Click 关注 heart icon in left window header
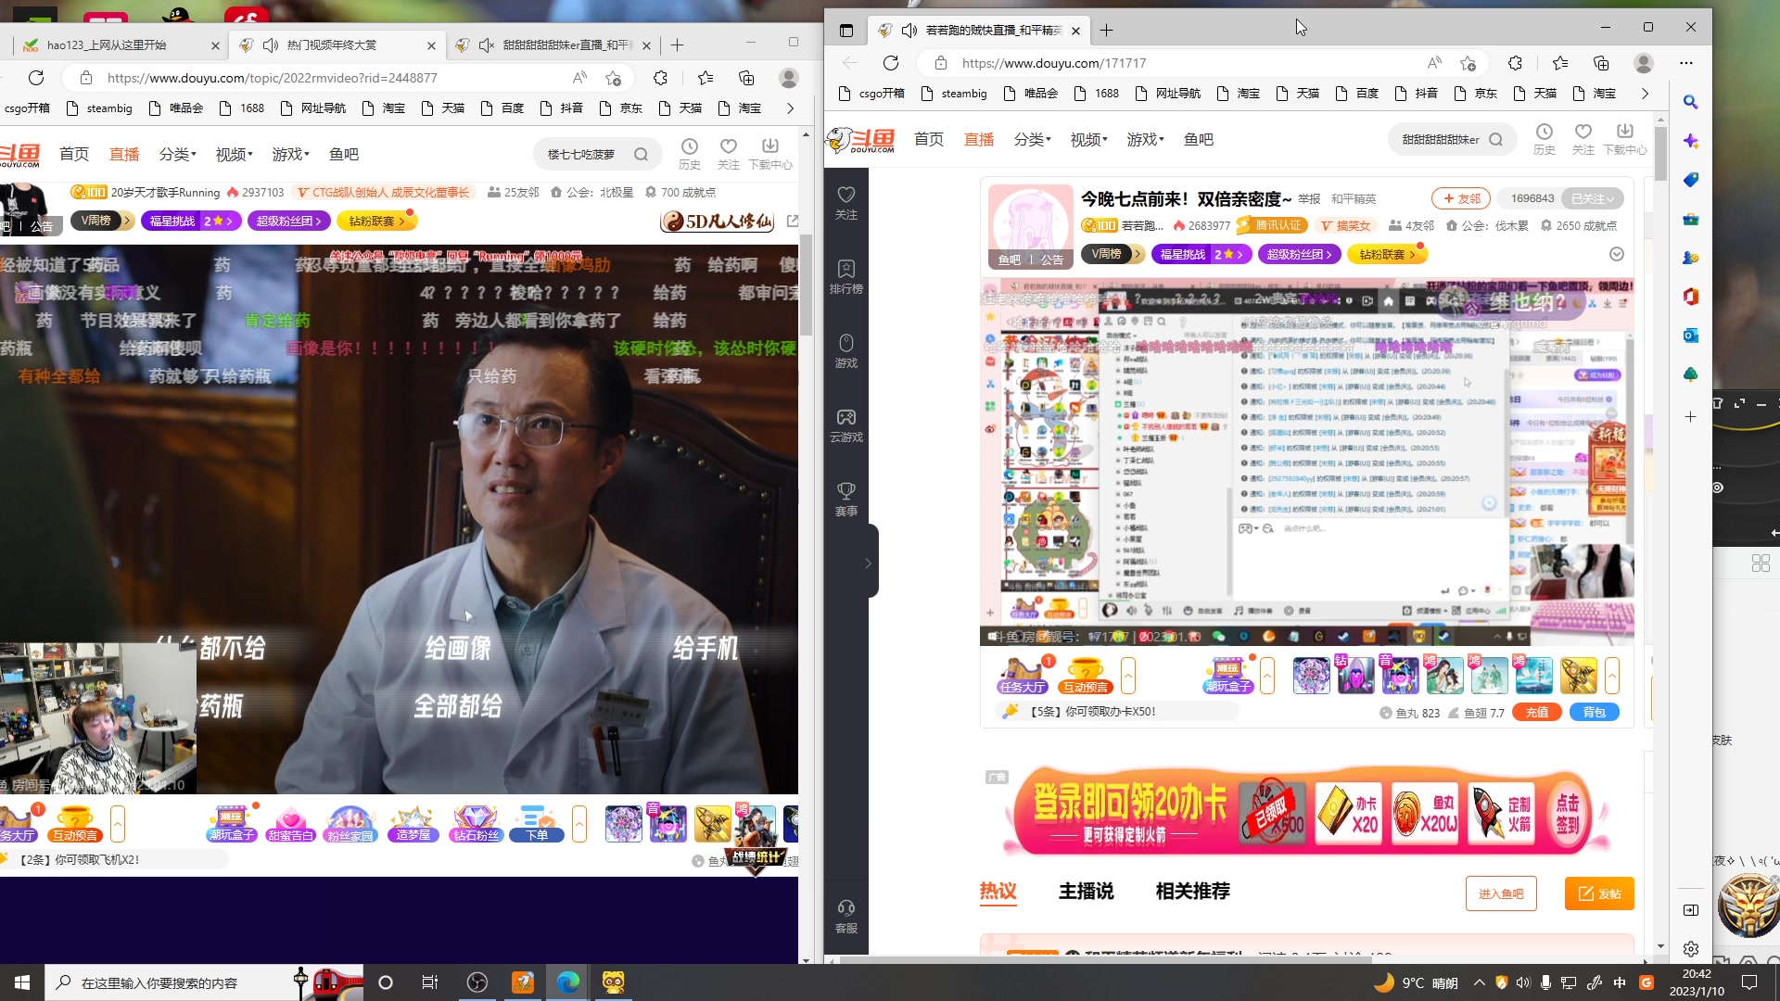Screen dimensions: 1780x1001 [729, 153]
